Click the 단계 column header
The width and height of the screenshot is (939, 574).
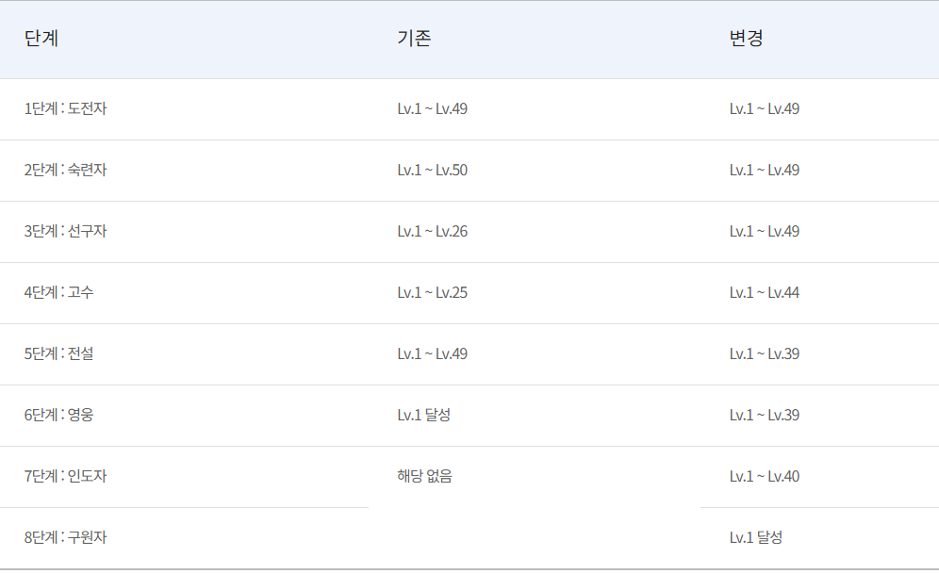(x=41, y=40)
